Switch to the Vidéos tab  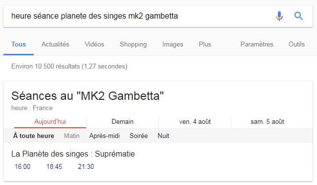(94, 44)
